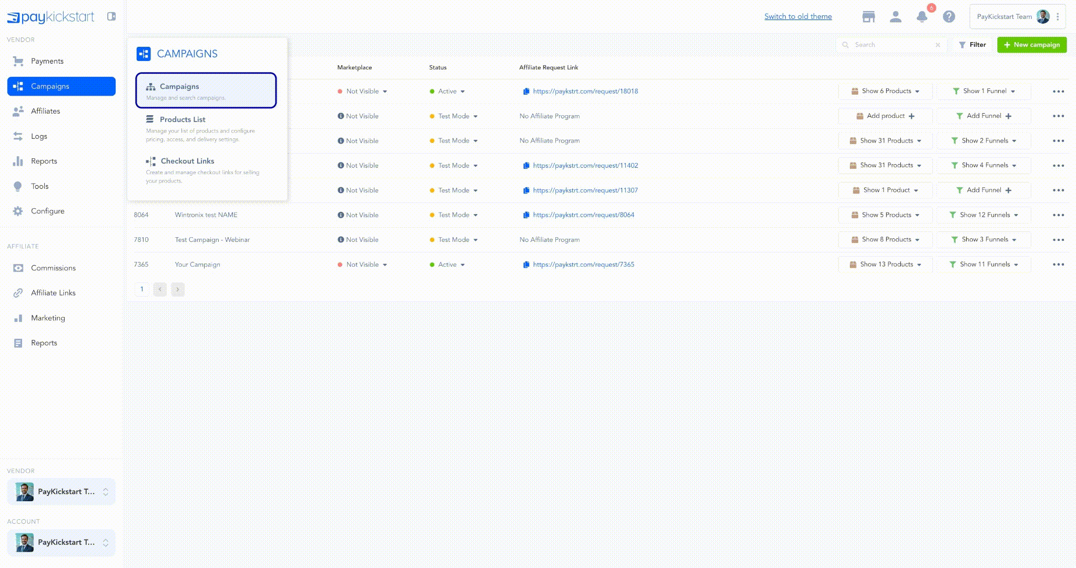This screenshot has height=568, width=1076.
Task: Open Active status dropdown for Your Campaign
Action: coord(448,265)
